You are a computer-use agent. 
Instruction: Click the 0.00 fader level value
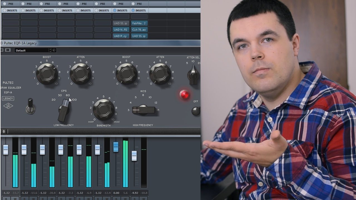[117, 193]
